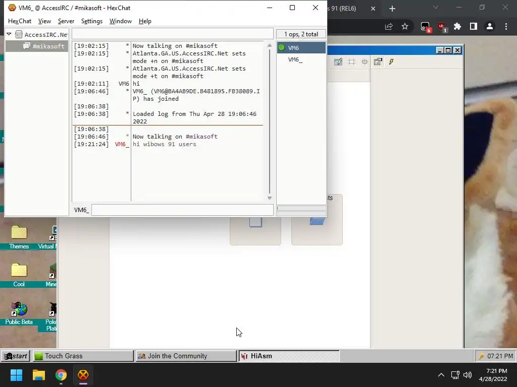Click the 'VM6_ has joined' message
The image size is (517, 387).
pos(196,95)
